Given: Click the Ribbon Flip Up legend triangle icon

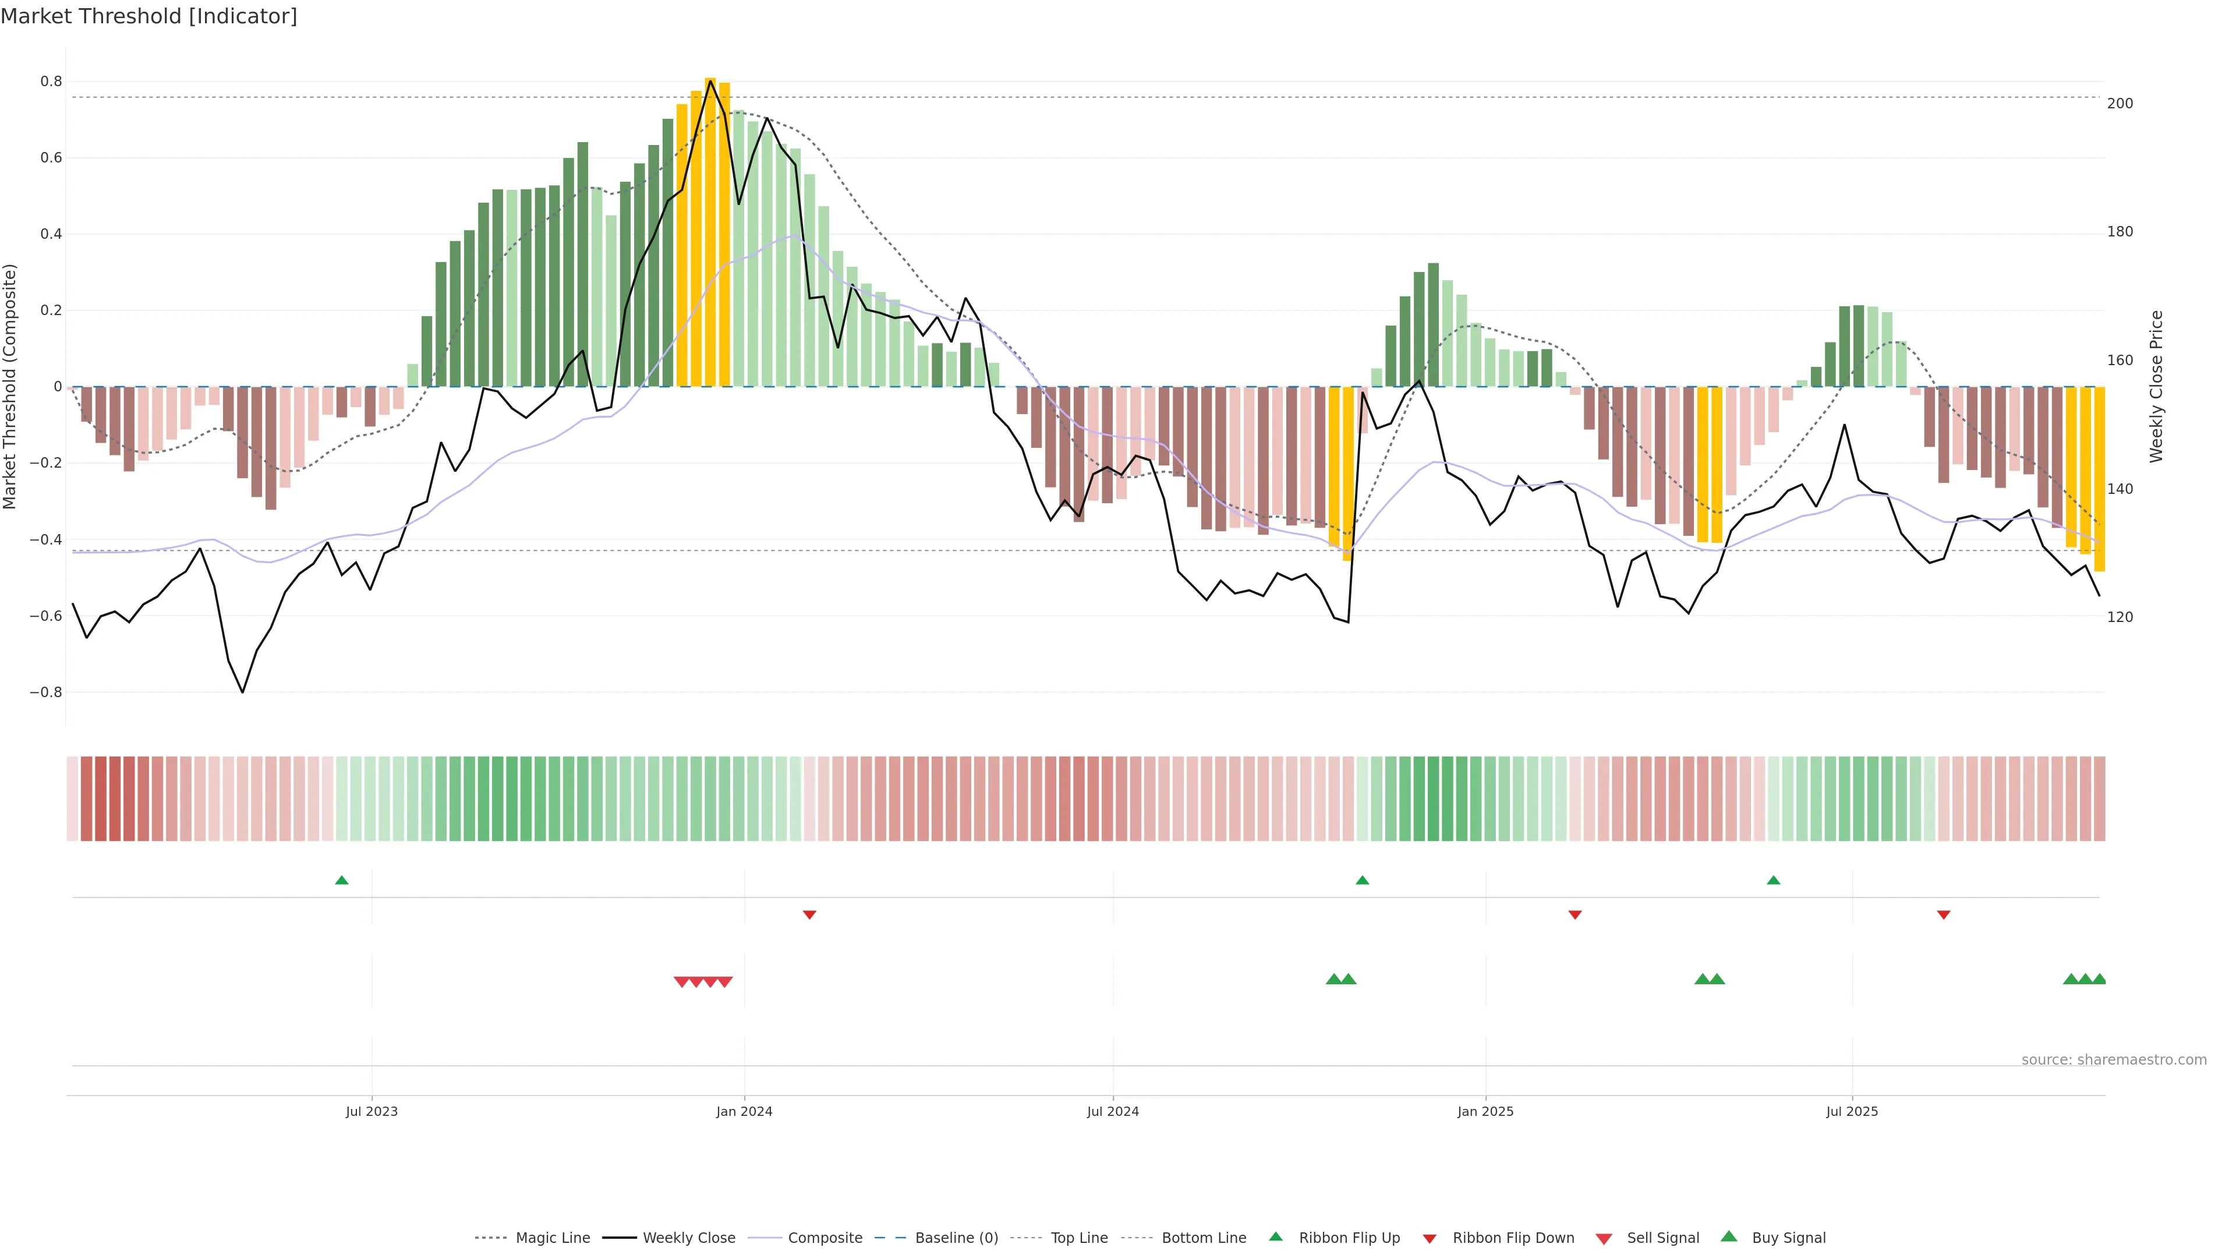Looking at the screenshot, I should coord(1275,1236).
